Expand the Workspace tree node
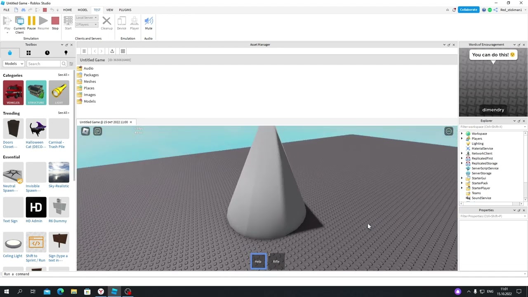Screen dimensions: 528x297 [x=462, y=134]
